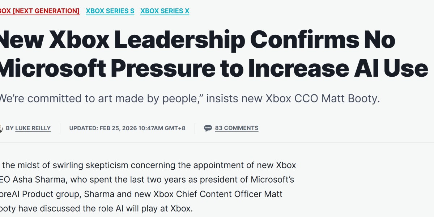Click the comments speech bubble icon
434x217 pixels.
pos(208,128)
